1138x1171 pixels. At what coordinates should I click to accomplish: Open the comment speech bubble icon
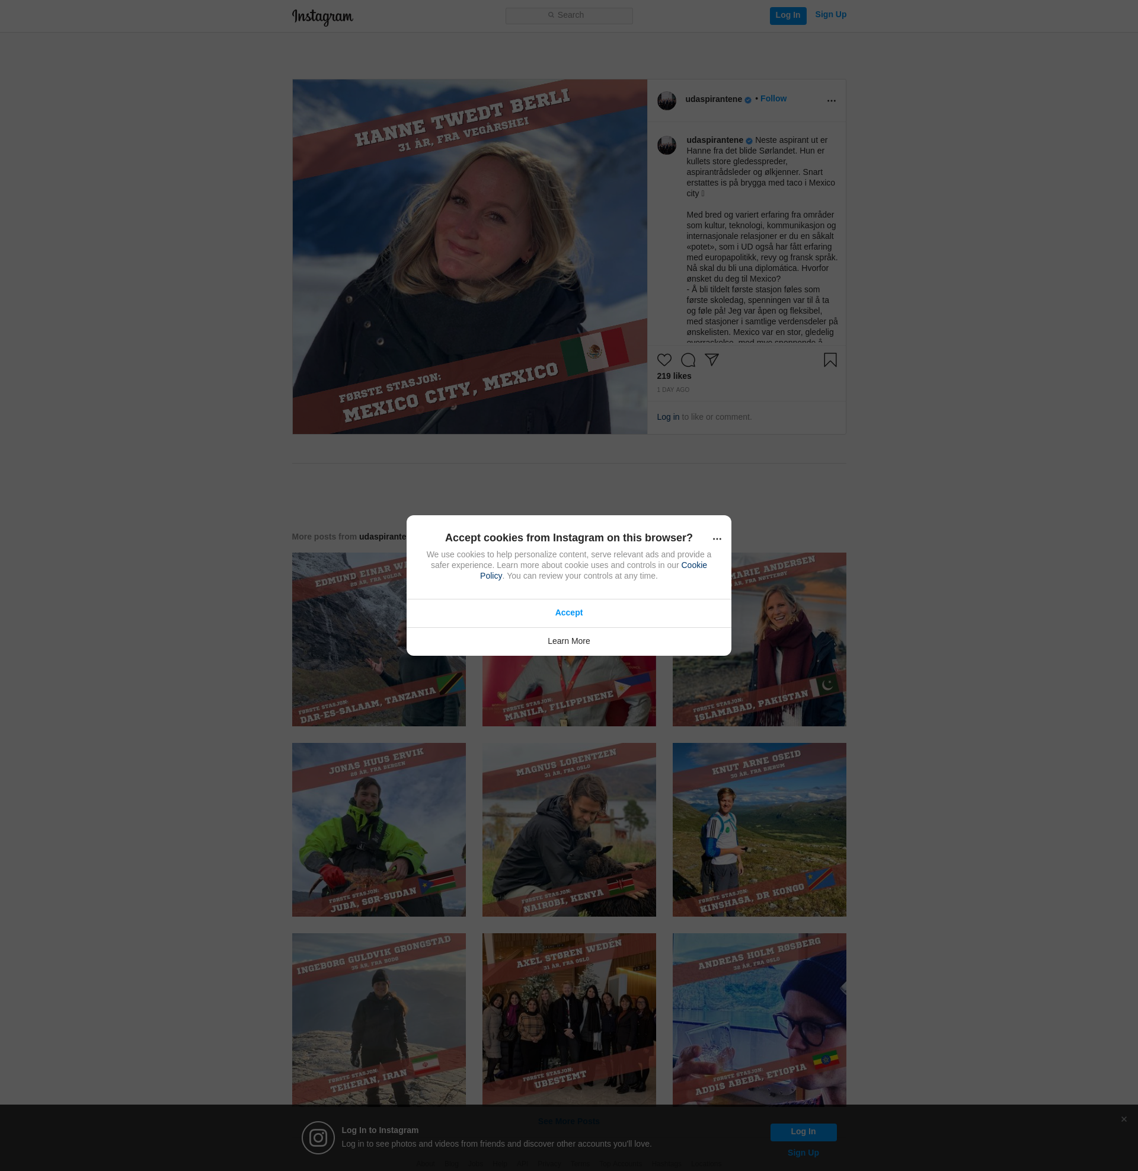coord(688,360)
